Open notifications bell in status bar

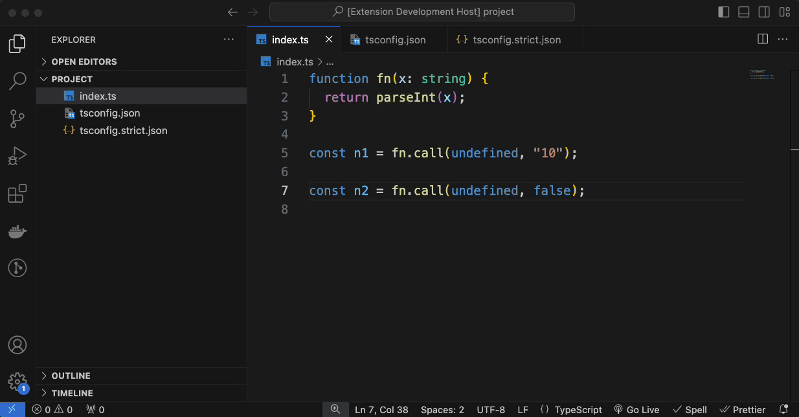(x=783, y=409)
